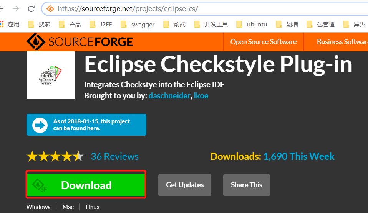Viewport: 368px width, 213px height.
Task: Click the Get Updates button
Action: pyautogui.click(x=185, y=185)
